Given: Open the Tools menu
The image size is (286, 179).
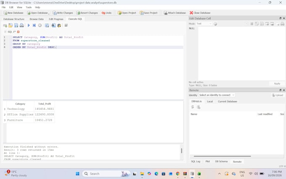Looking at the screenshot, I should pyautogui.click(x=29, y=7).
